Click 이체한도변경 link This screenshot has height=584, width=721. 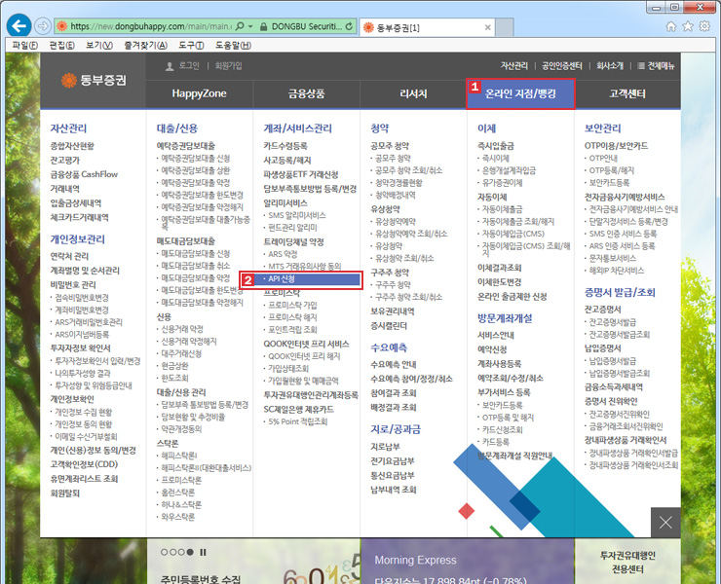tap(500, 282)
